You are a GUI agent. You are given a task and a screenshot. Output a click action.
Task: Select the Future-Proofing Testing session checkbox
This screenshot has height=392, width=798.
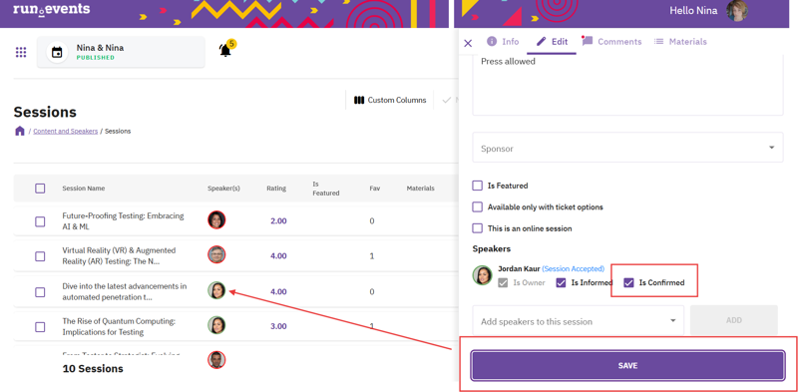pos(40,221)
